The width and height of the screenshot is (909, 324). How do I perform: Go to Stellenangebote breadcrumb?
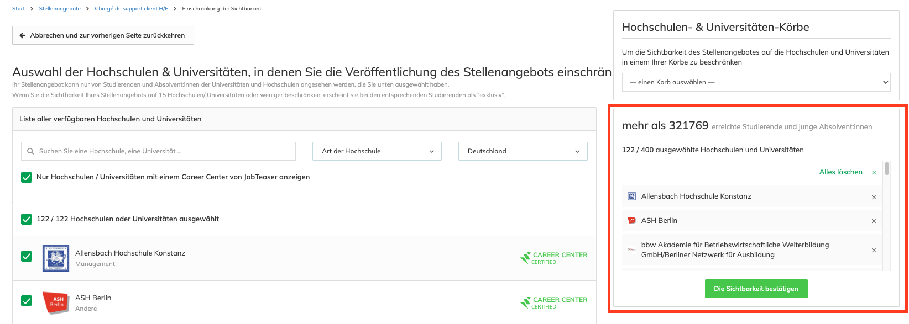coord(60,9)
